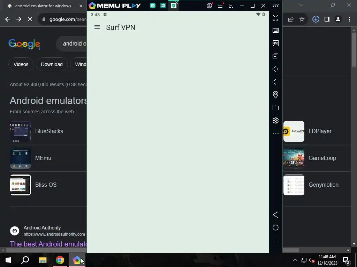Select the Surf VPN shield tab
Screen dimensions: 357x267
coord(174,6)
